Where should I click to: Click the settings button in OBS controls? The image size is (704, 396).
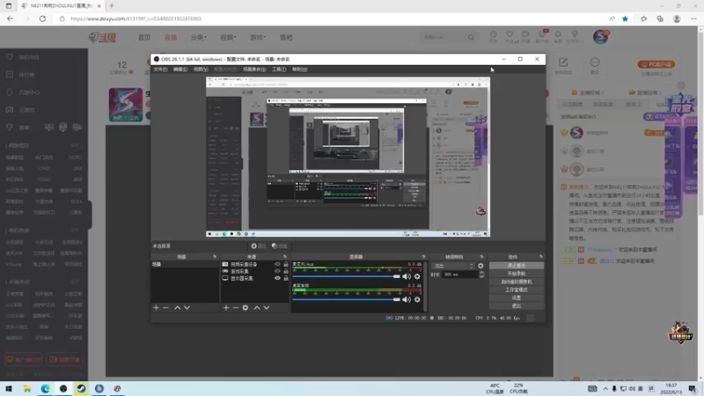(517, 298)
